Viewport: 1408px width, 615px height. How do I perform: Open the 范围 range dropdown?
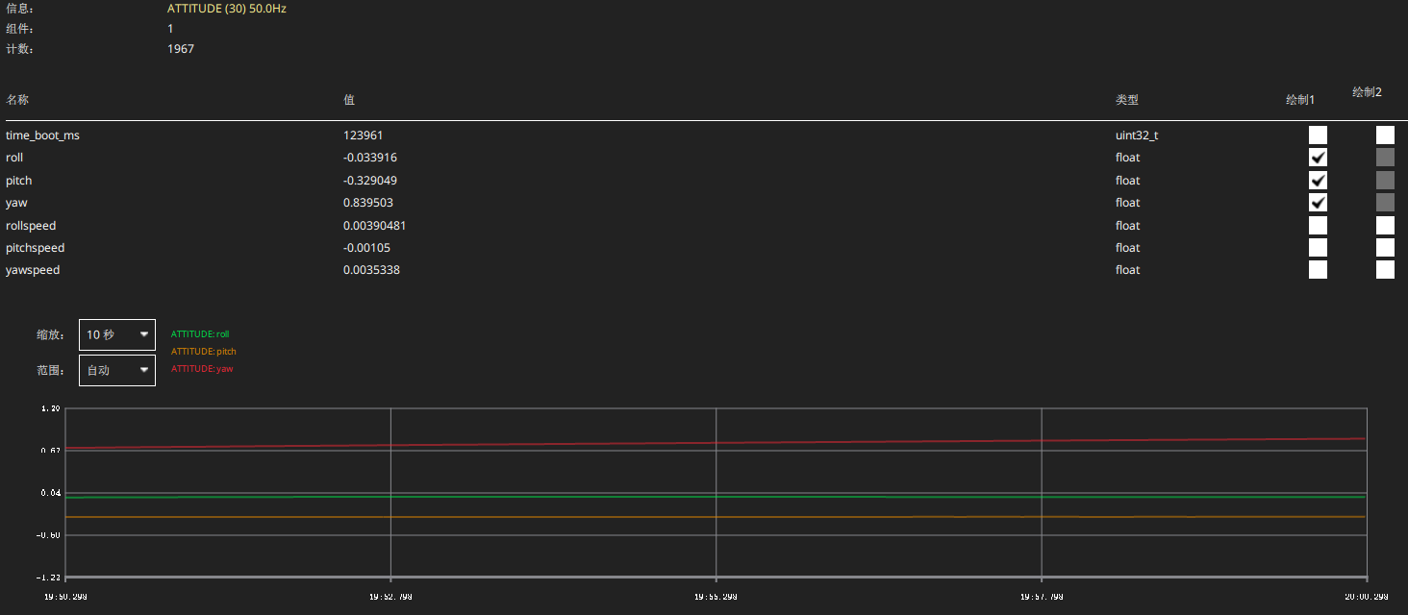(x=116, y=370)
